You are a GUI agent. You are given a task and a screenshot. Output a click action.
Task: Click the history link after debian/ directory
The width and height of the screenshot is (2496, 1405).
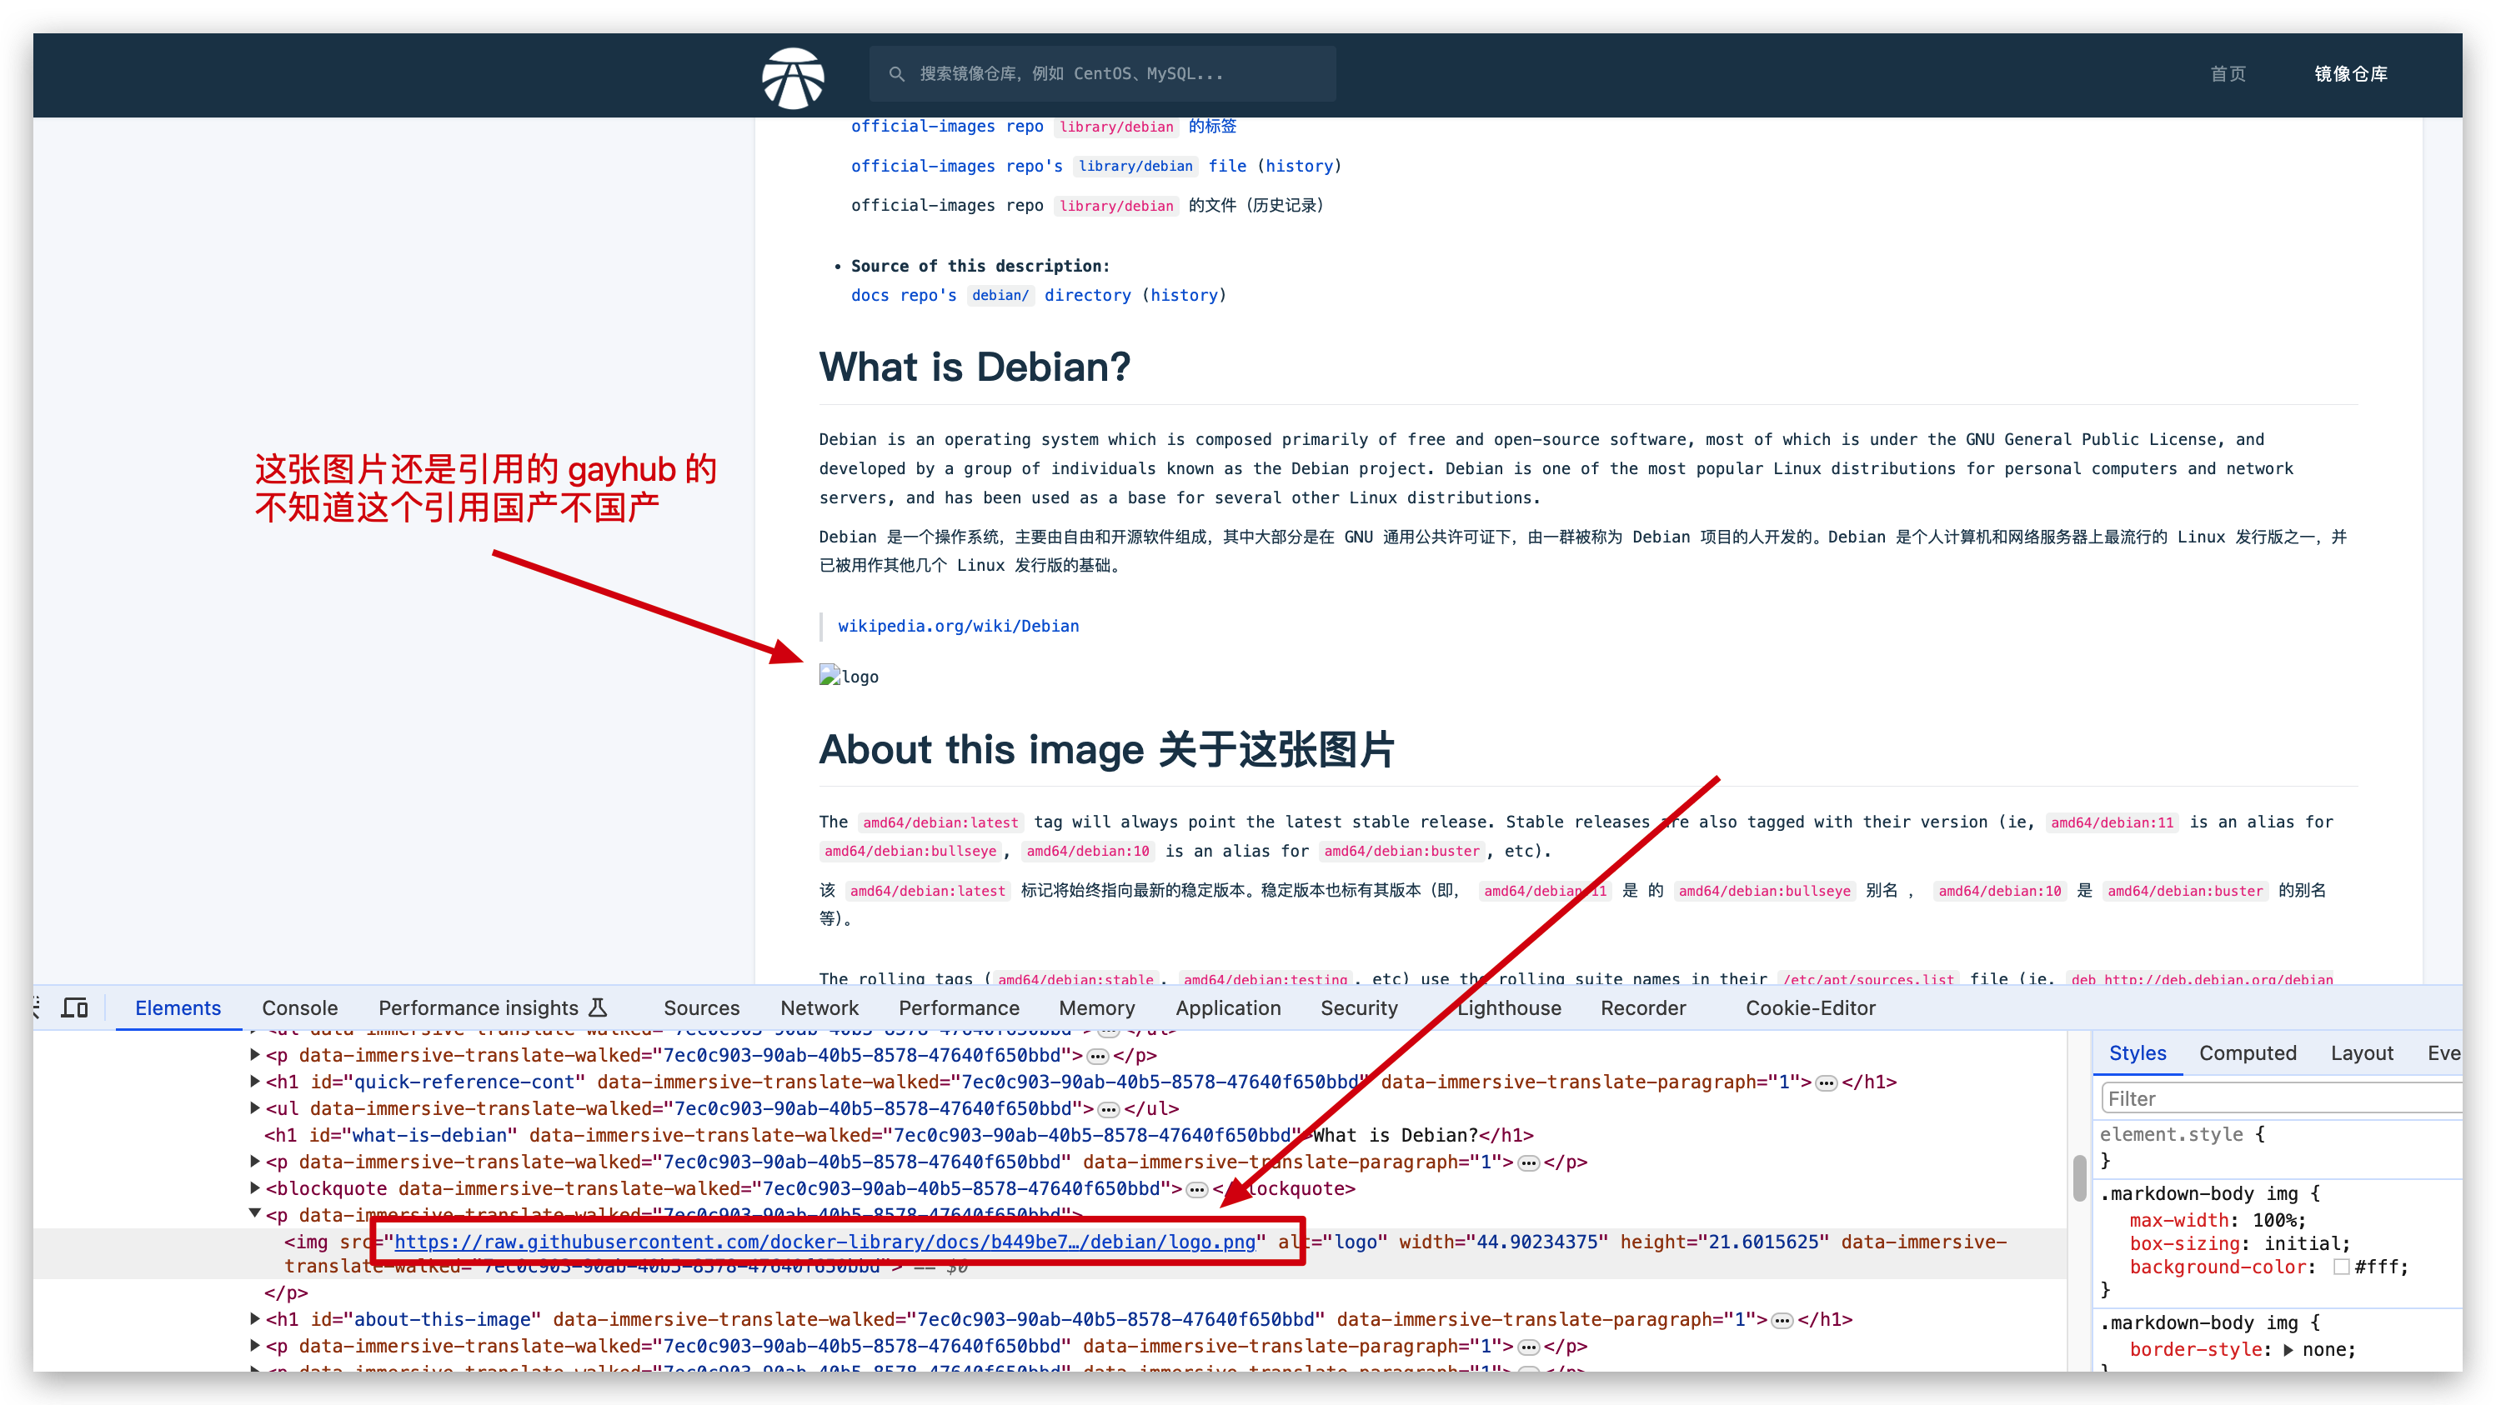coord(1183,295)
